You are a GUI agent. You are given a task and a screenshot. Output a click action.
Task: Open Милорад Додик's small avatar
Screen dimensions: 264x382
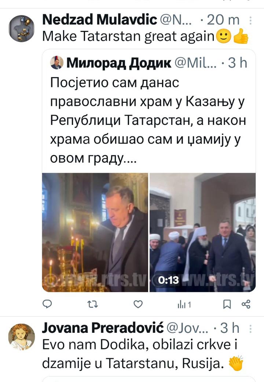pyautogui.click(x=56, y=62)
